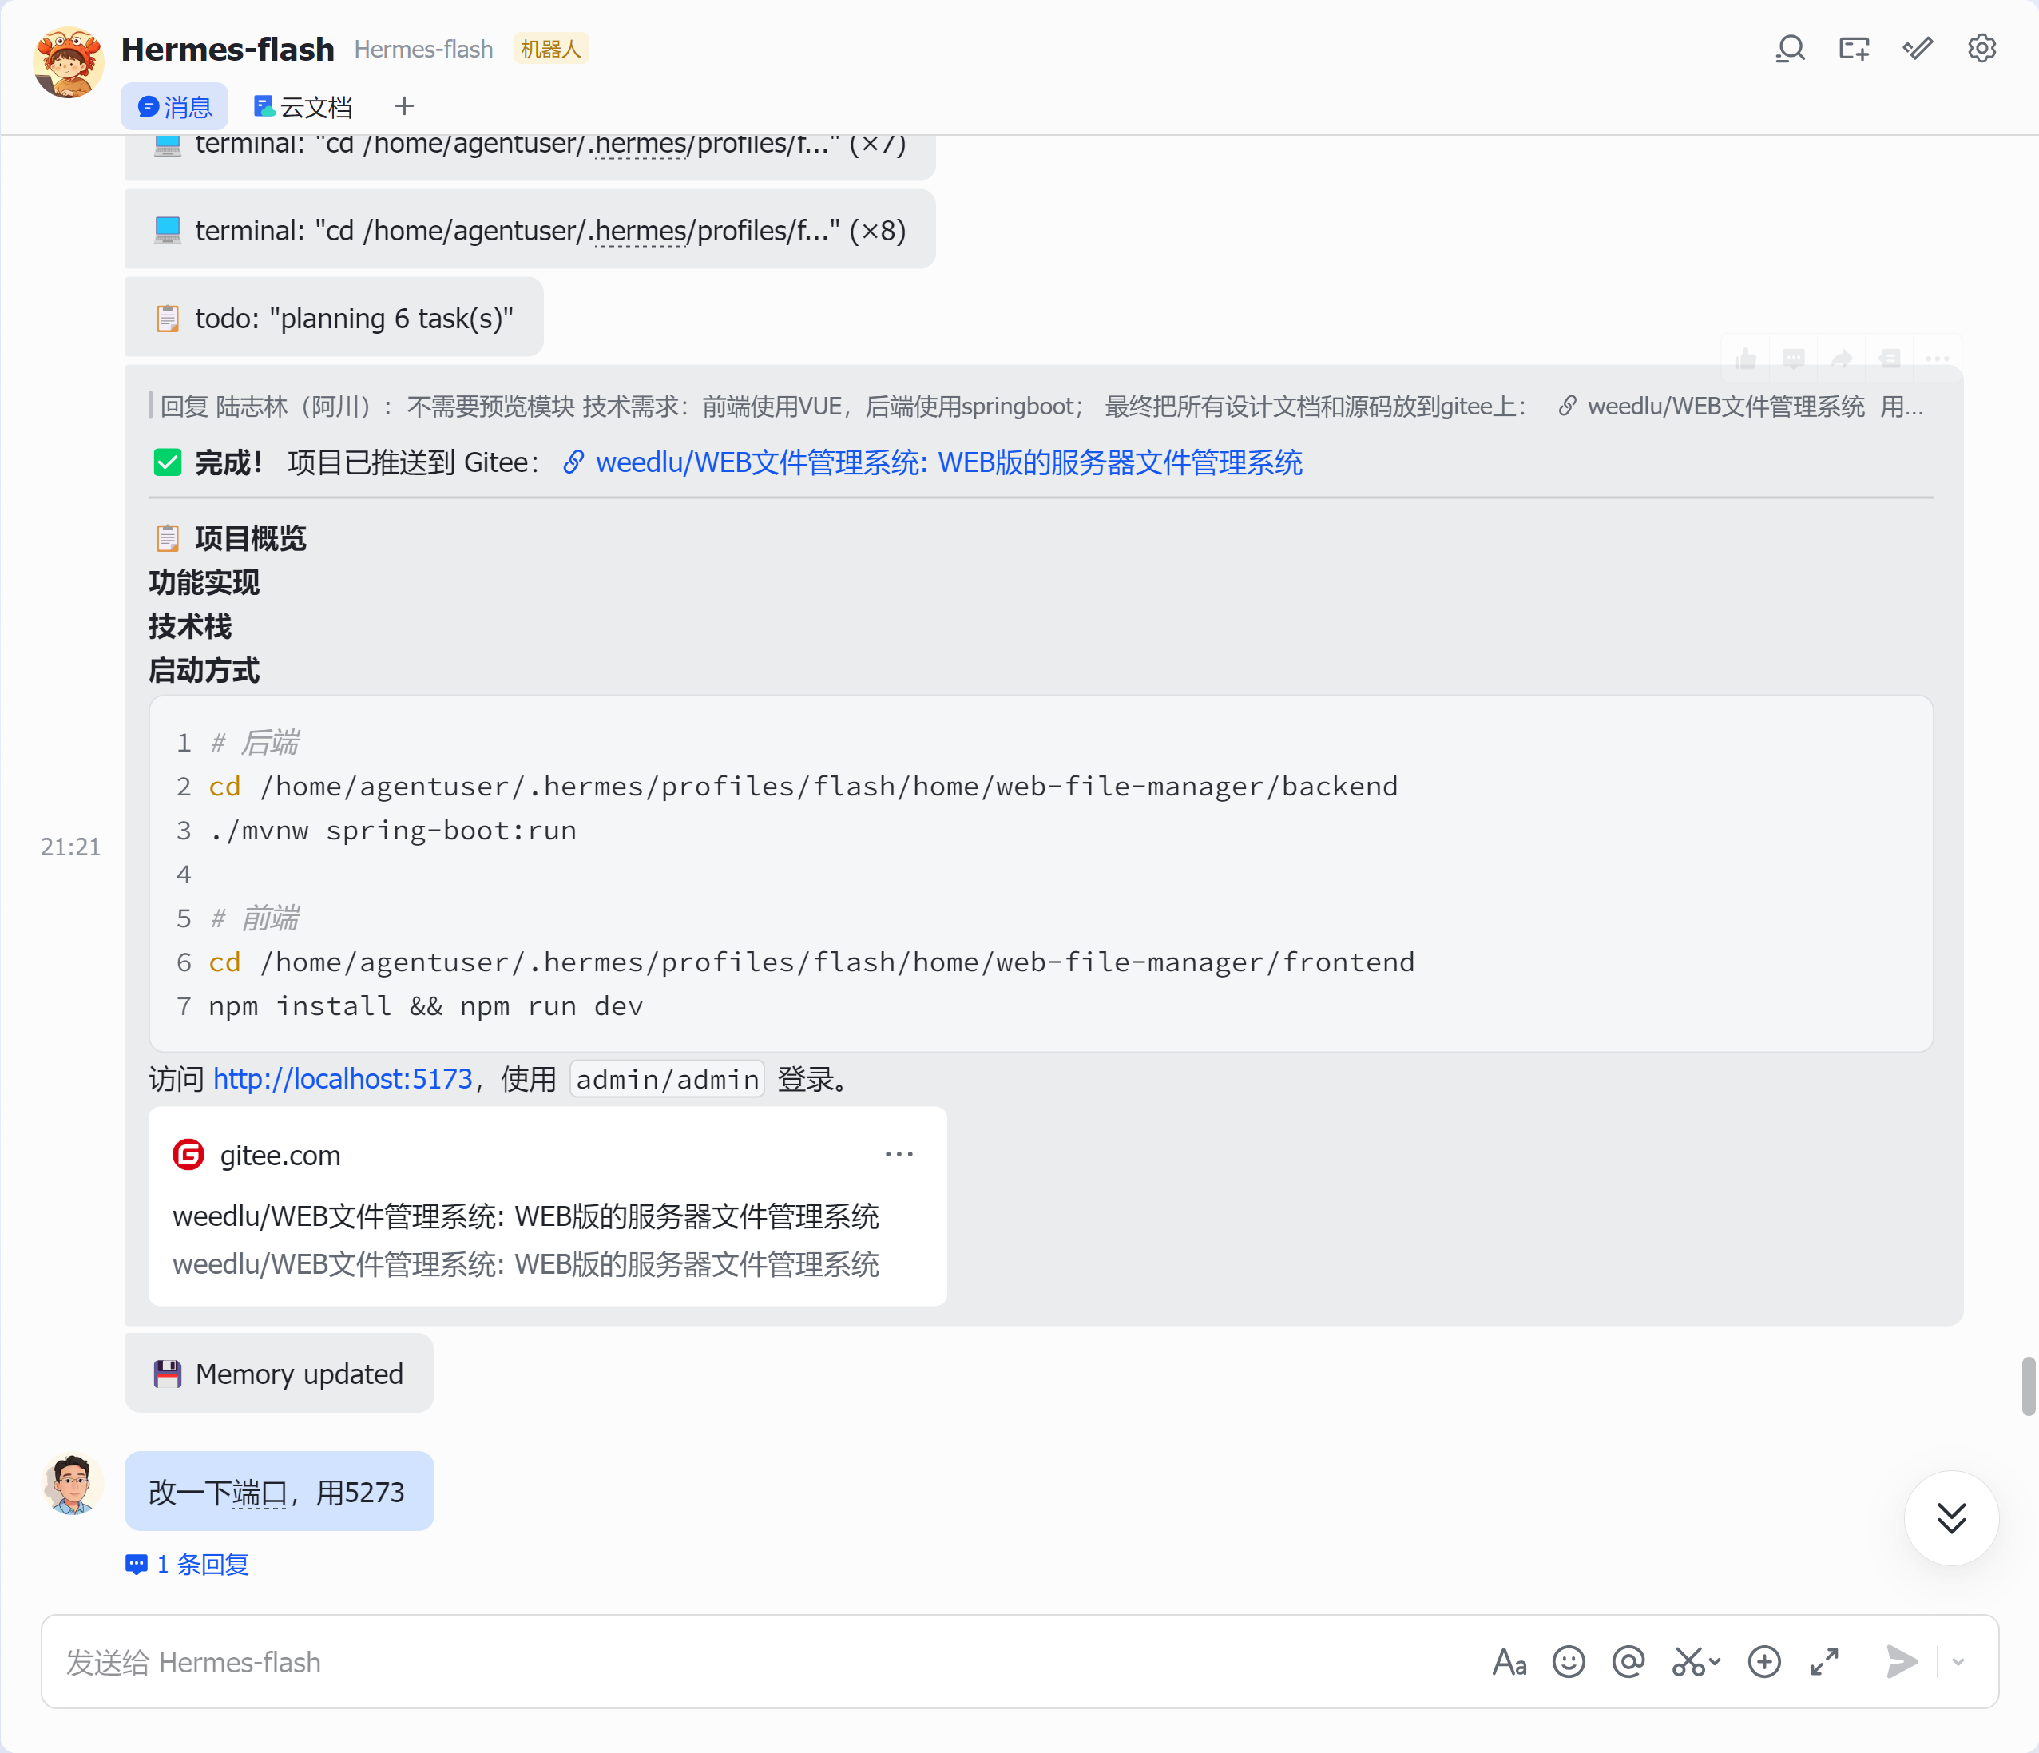Click the 改一下端口,用5273 message
This screenshot has width=2039, height=1753.
click(279, 1491)
